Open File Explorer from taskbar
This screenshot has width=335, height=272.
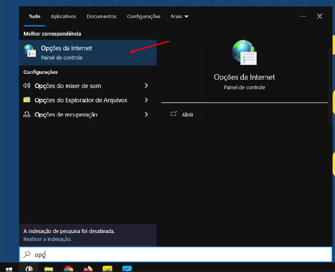point(49,269)
